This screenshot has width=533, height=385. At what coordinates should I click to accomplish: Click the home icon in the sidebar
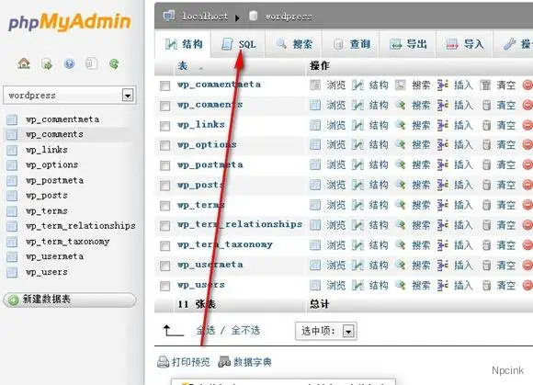coord(24,63)
